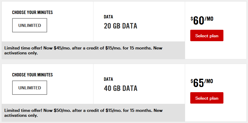Select the $60/mo plan
Screen dimensions: 248x123
(x=207, y=36)
